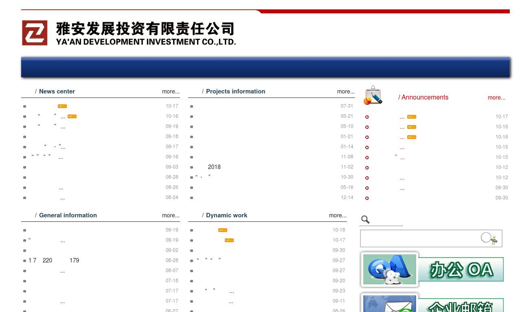Screen dimensions: 531x312
Task: Focus the search text input field
Action: coord(419,238)
